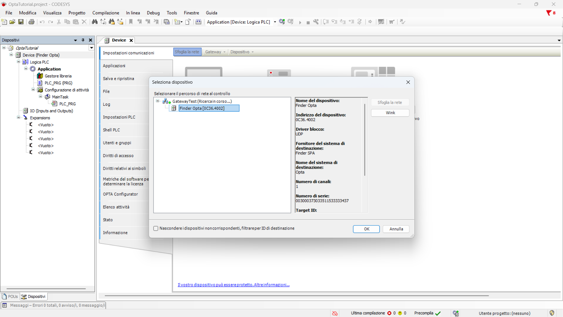The width and height of the screenshot is (563, 317).
Task: Click the shield security icon in status bar
Action: coord(552,313)
